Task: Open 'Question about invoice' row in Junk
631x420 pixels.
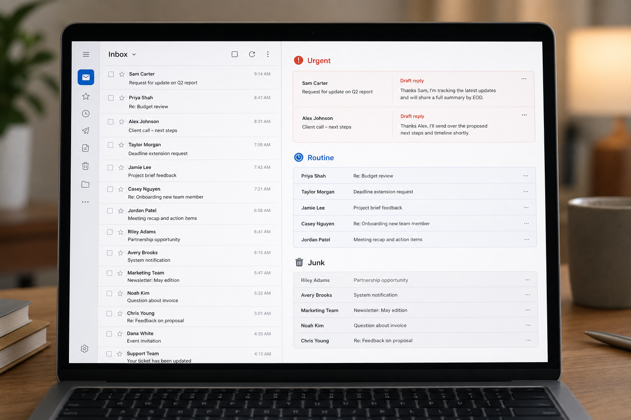Action: [x=416, y=325]
